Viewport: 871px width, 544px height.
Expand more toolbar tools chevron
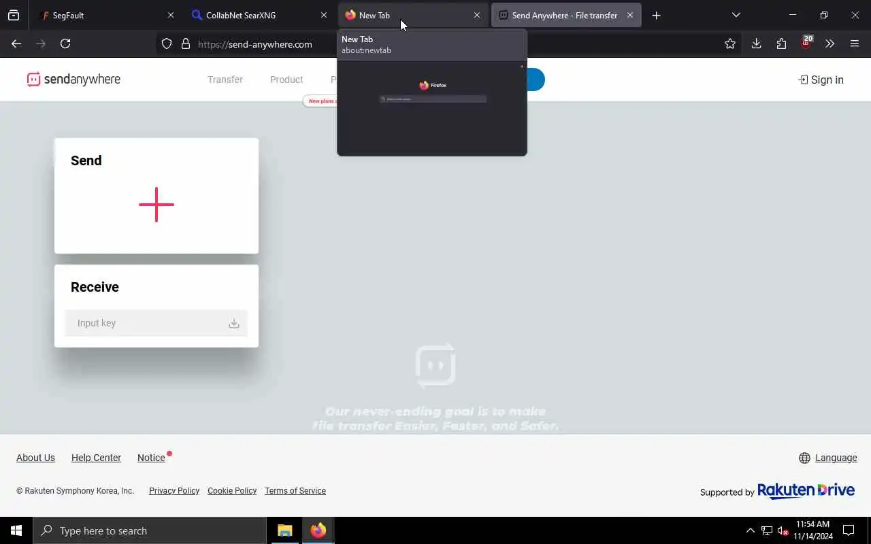pos(829,44)
